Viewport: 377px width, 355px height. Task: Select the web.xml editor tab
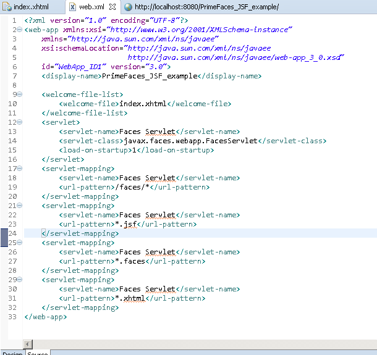pyautogui.click(x=92, y=7)
